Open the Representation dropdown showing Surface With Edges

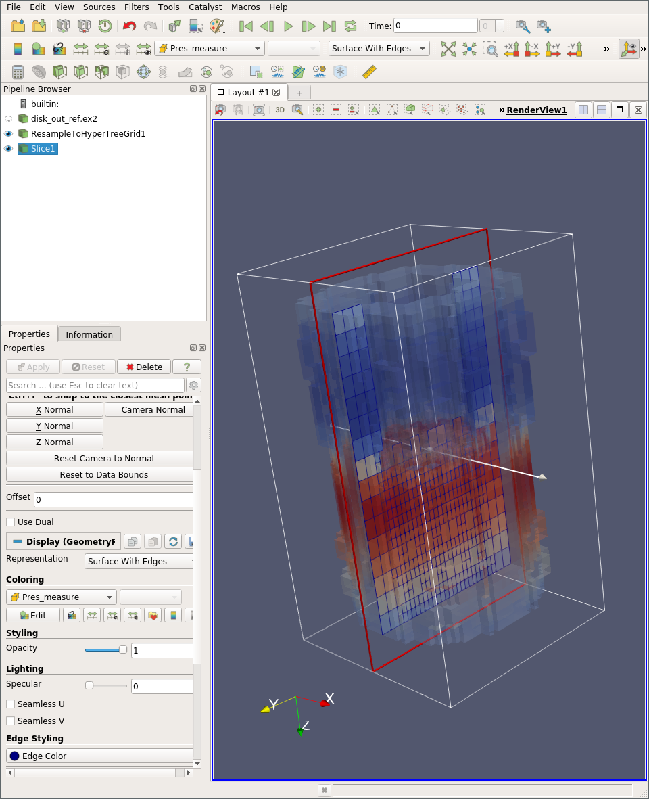click(138, 561)
